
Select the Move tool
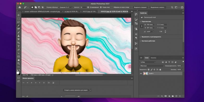(19, 15)
